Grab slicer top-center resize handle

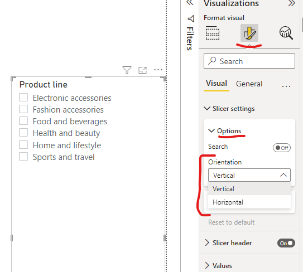click(x=88, y=77)
